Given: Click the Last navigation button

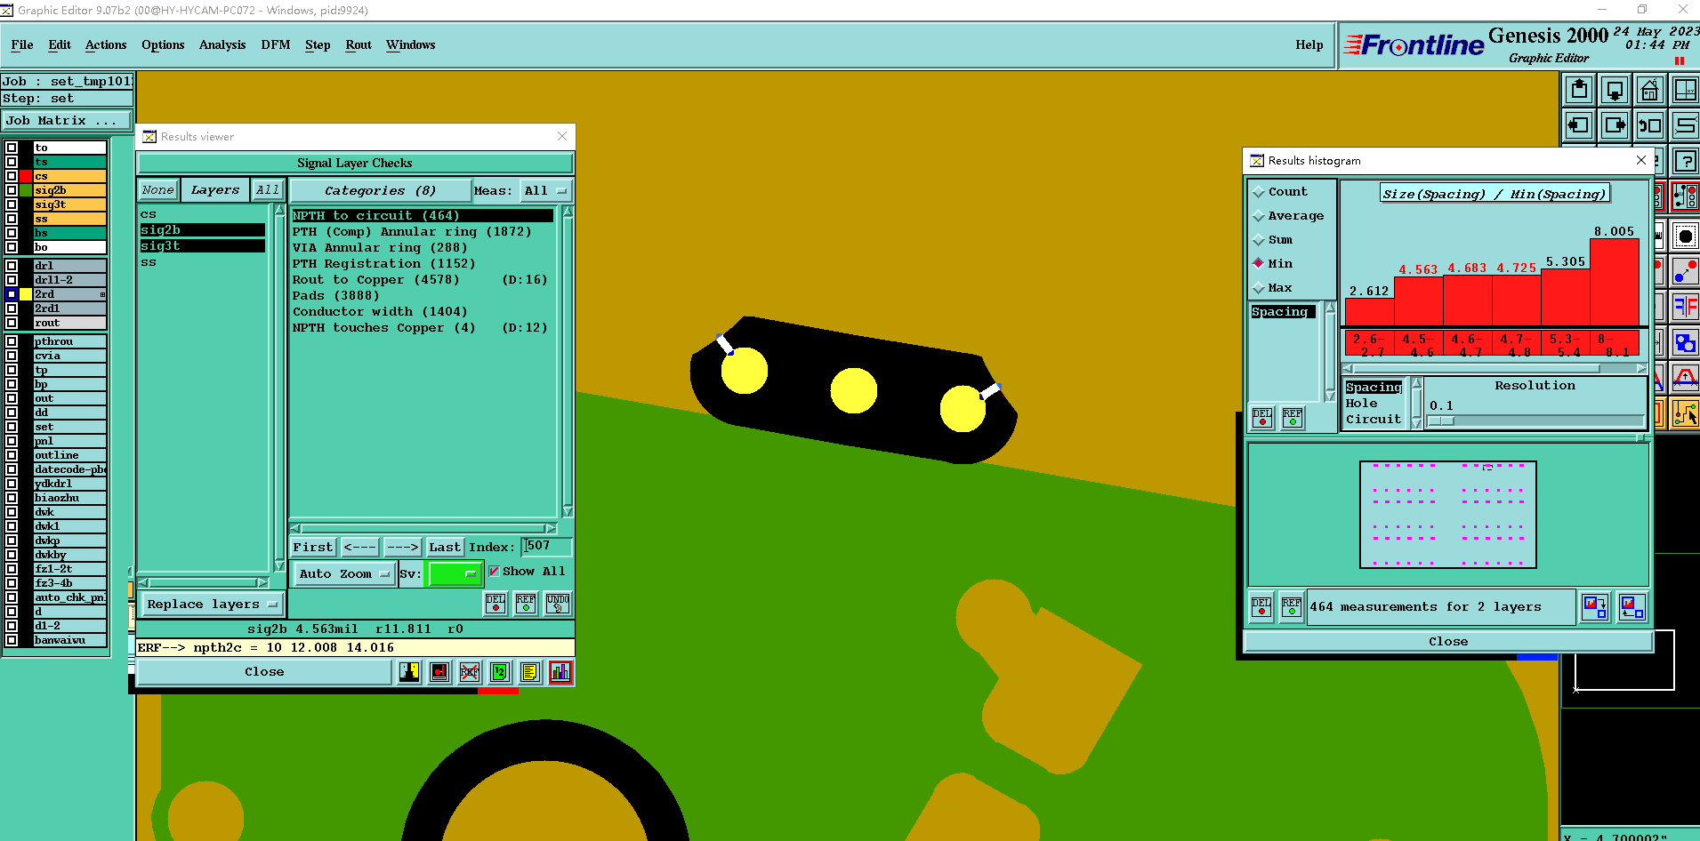Looking at the screenshot, I should [x=445, y=548].
